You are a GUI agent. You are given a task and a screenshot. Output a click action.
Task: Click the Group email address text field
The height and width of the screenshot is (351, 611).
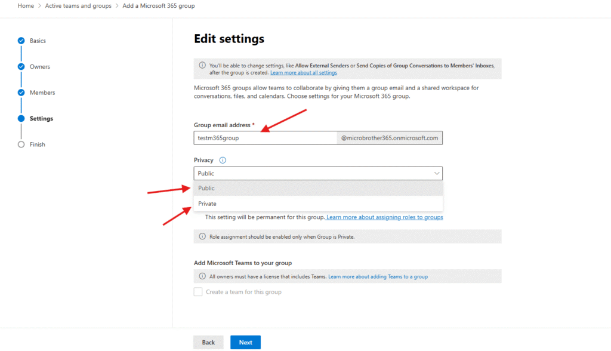(265, 138)
